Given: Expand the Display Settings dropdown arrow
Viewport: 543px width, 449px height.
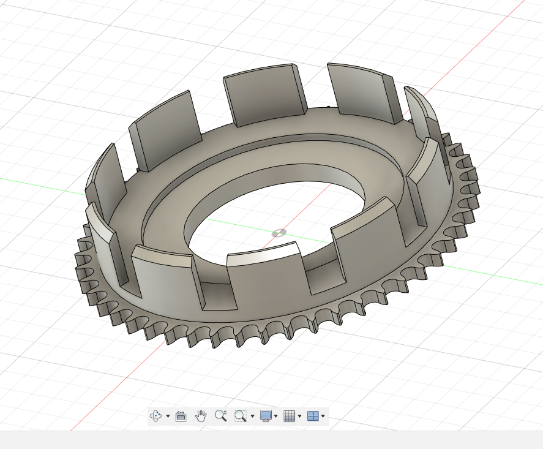Looking at the screenshot, I should (276, 417).
